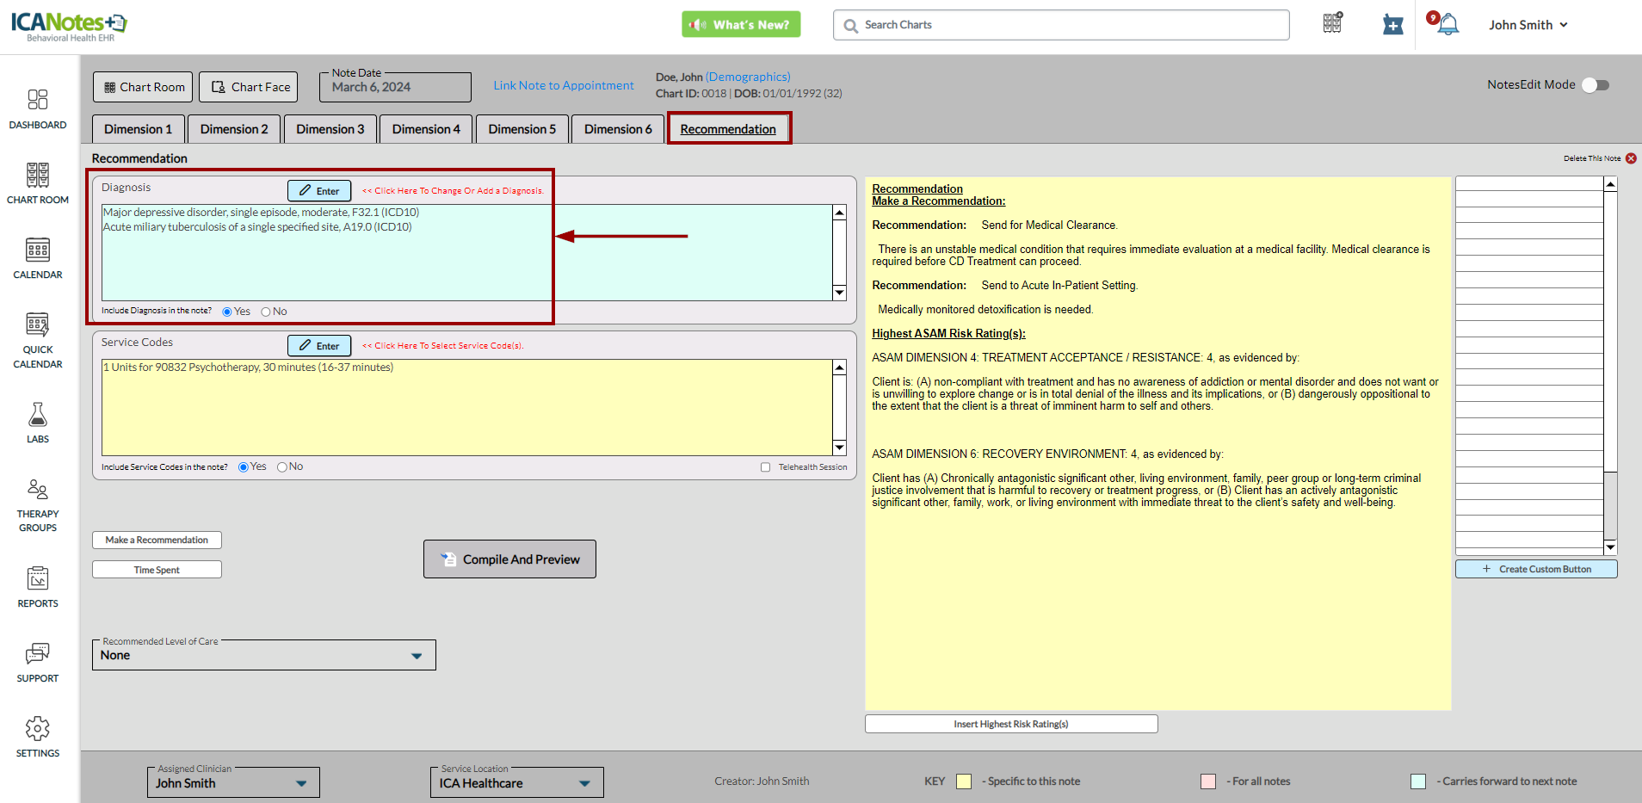This screenshot has height=803, width=1642.
Task: Click the notifications bell icon
Action: pyautogui.click(x=1448, y=25)
